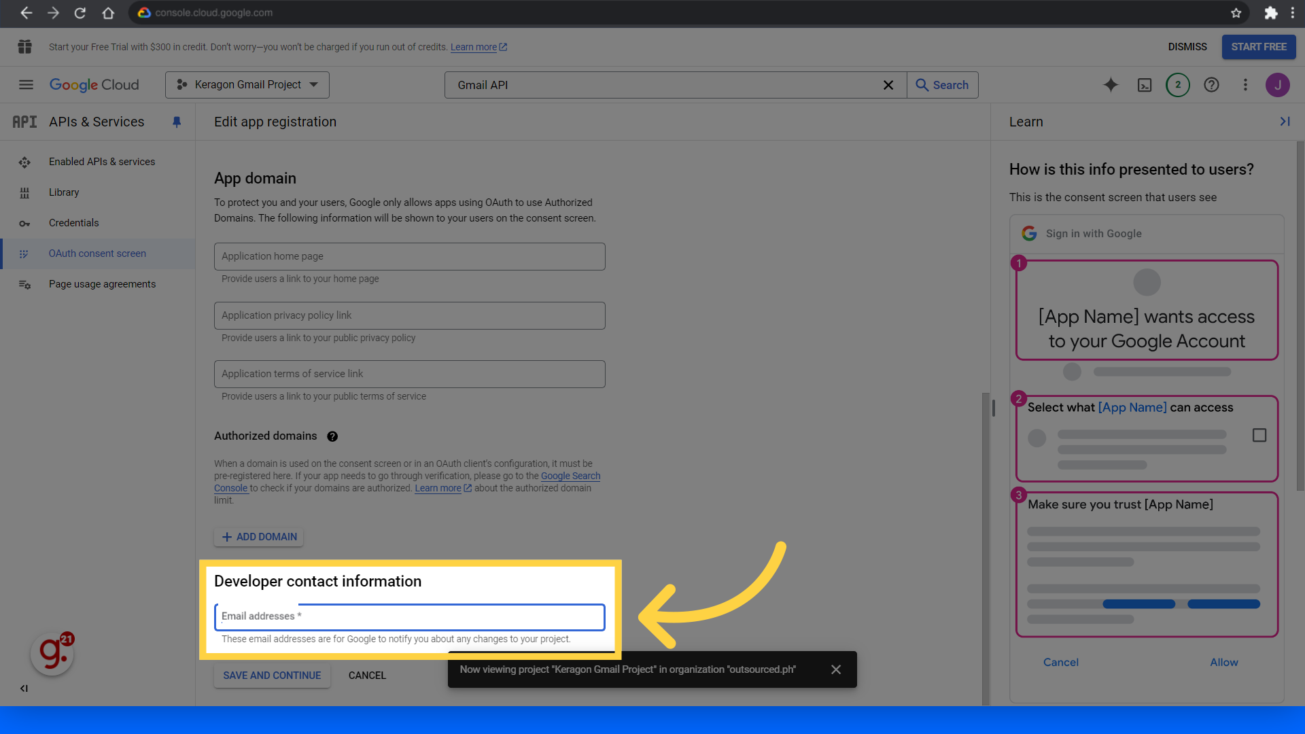Activate Cloud Shell terminal icon
The width and height of the screenshot is (1305, 734).
(1145, 85)
